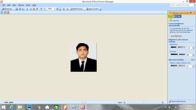Click the Cut scissors icon

click(x=27, y=9)
